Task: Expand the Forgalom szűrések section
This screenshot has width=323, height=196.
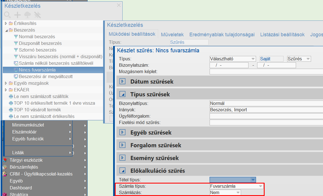Action: click(x=122, y=145)
